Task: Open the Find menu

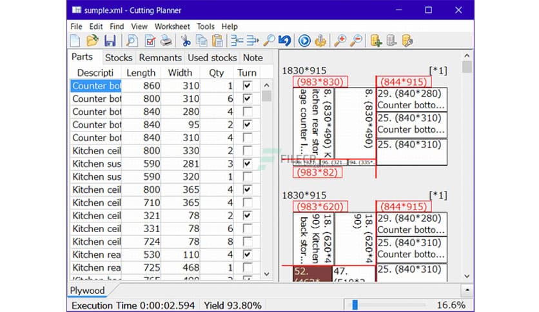Action: [x=117, y=26]
